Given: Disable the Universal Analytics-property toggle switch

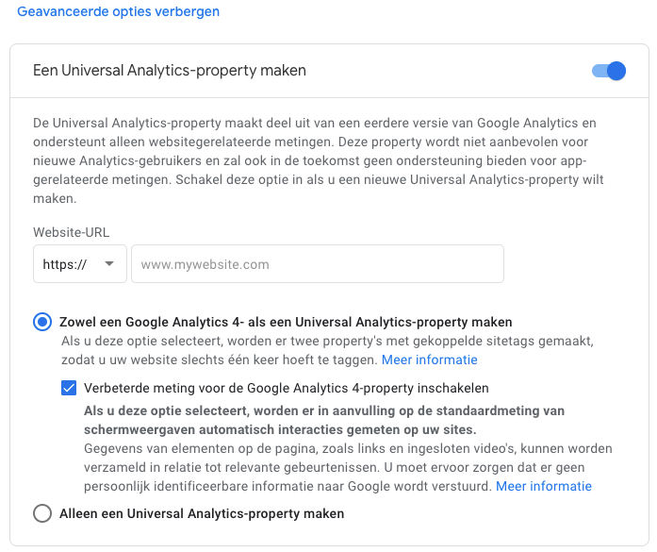Looking at the screenshot, I should coord(609,71).
